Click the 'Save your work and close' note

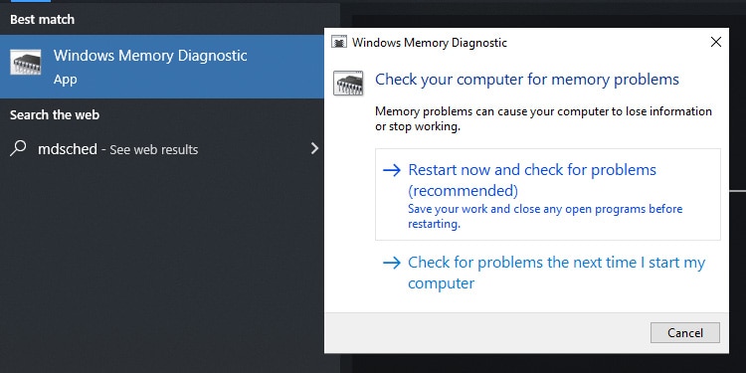[545, 216]
